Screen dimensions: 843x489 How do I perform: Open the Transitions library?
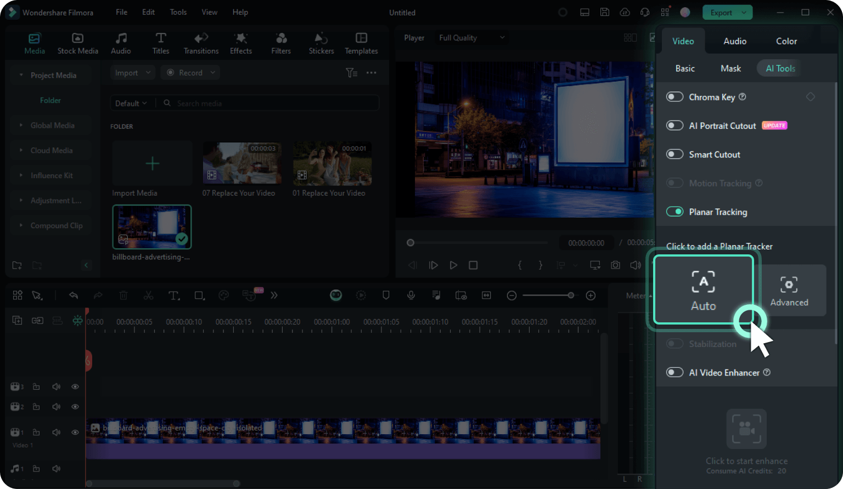coord(201,43)
